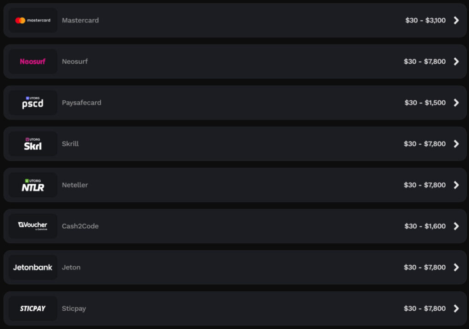Click the pscd Paysafecard logo

coord(33,103)
